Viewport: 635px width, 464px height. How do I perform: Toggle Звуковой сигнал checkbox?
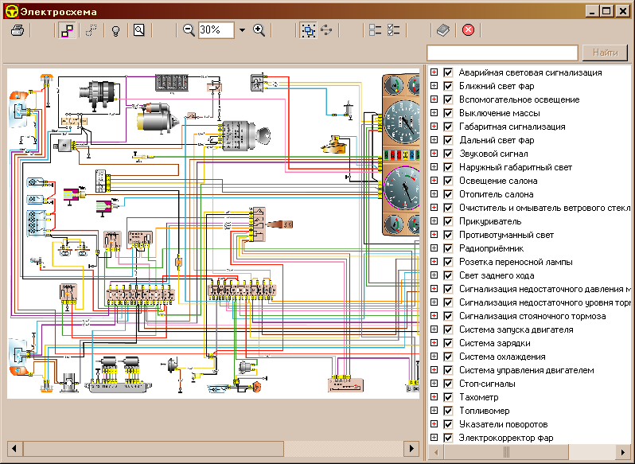coord(448,154)
